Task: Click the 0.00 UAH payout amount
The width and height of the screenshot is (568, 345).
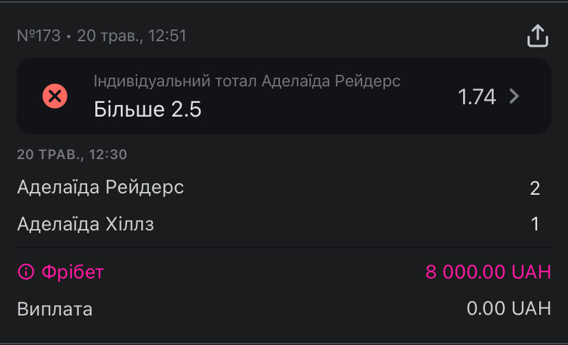Action: [508, 308]
